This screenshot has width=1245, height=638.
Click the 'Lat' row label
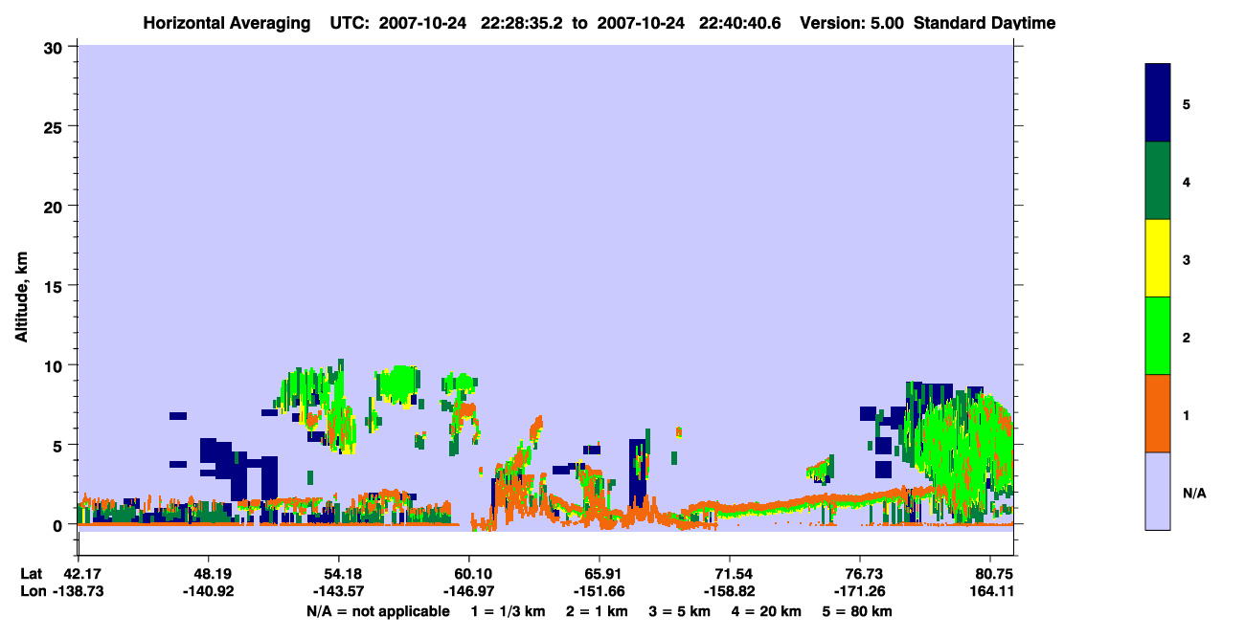[x=32, y=574]
